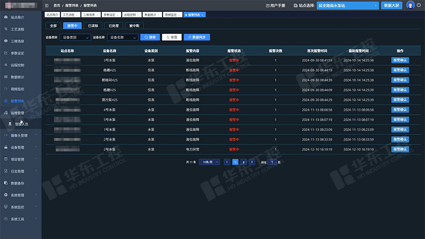Click the power logout icon
This screenshot has height=239, width=425.
pos(419,5)
